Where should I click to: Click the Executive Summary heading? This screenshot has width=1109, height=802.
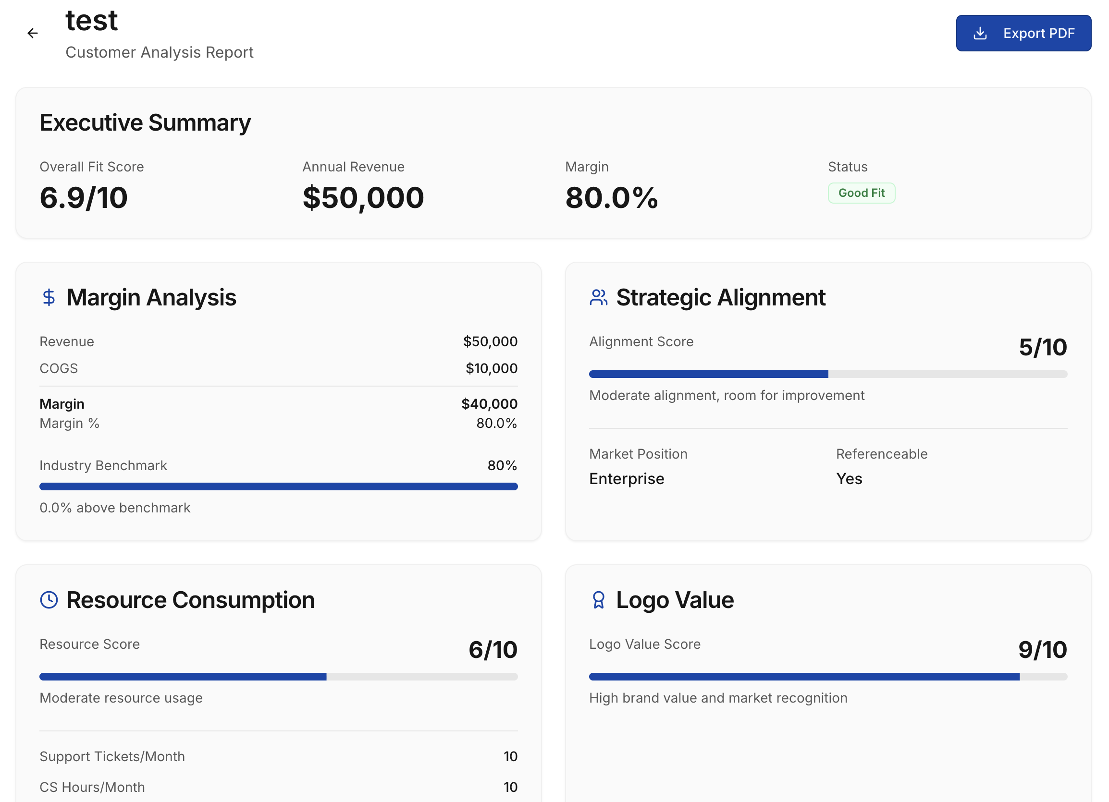point(145,122)
